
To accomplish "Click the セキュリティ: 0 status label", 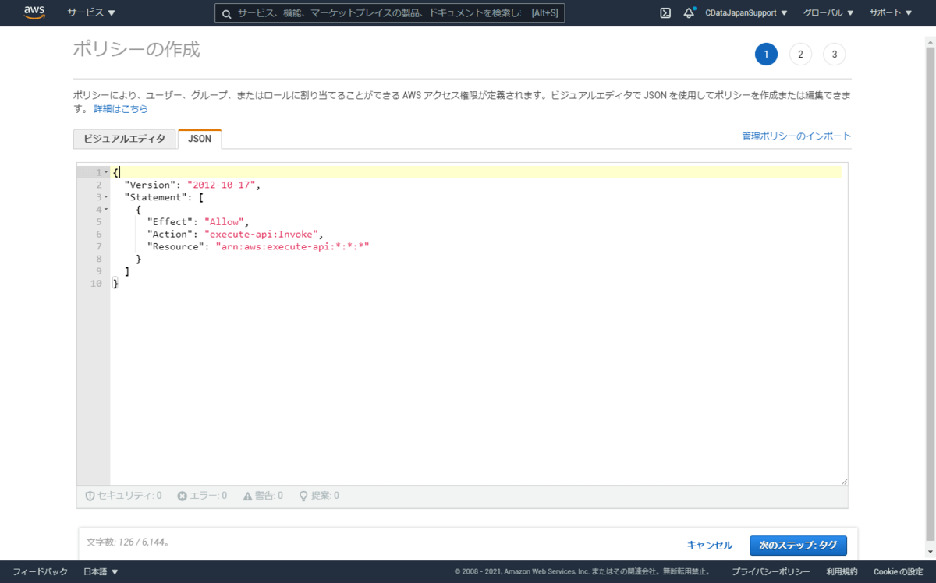I will [x=129, y=496].
